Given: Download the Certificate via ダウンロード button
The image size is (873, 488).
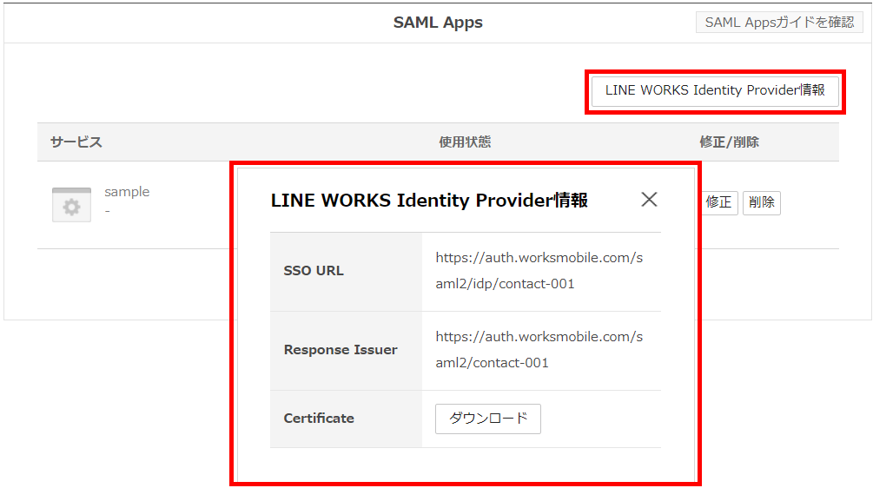Looking at the screenshot, I should pos(487,419).
